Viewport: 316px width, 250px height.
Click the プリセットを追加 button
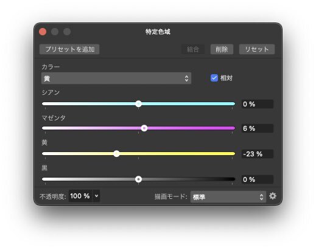click(x=69, y=49)
